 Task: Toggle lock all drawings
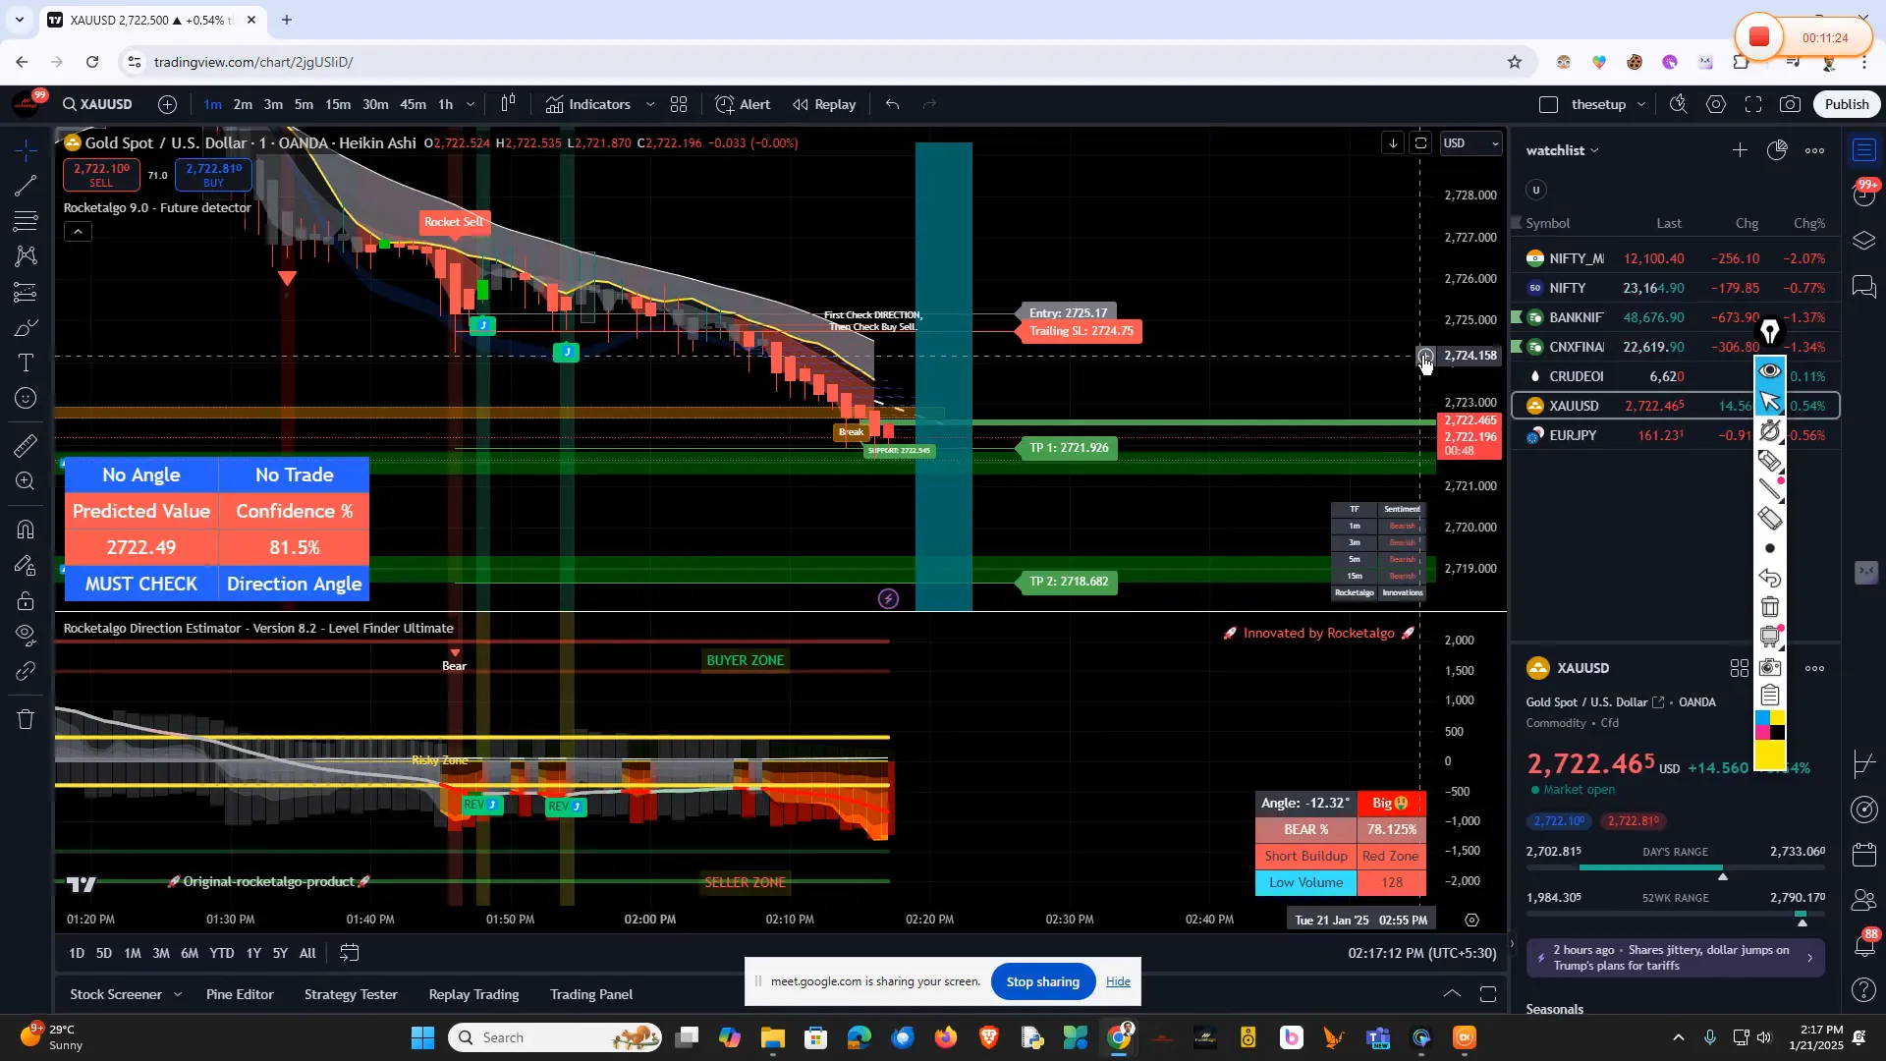(27, 600)
